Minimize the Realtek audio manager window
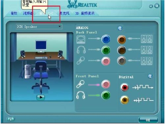The width and height of the screenshot is (165, 124). (x=151, y=6)
